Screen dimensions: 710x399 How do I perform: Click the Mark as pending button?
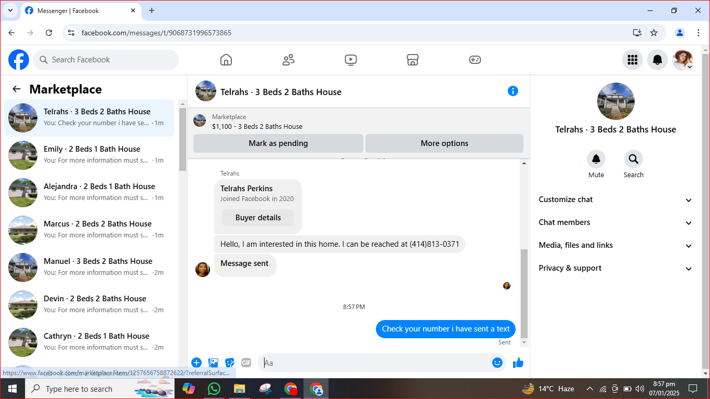coord(278,143)
